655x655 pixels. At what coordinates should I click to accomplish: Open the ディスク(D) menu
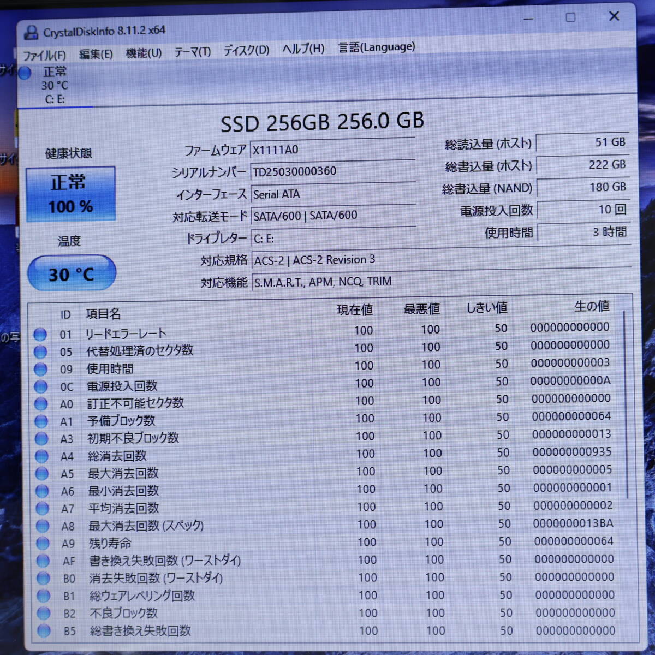(x=246, y=50)
